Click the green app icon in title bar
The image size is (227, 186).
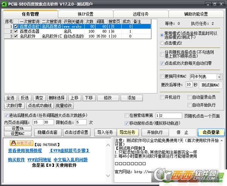pyautogui.click(x=4, y=4)
